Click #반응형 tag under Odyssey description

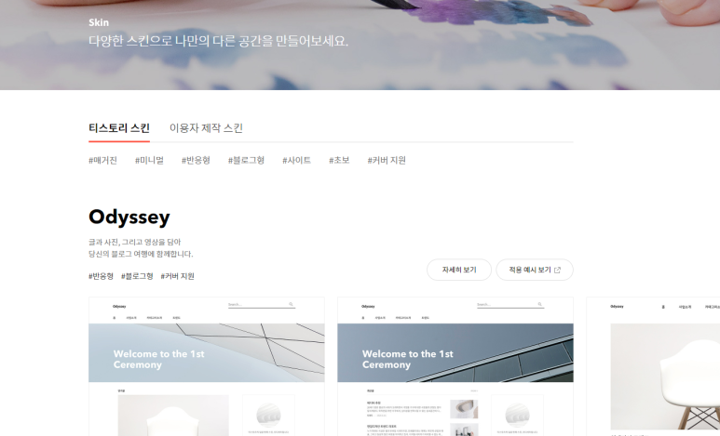[x=101, y=276]
